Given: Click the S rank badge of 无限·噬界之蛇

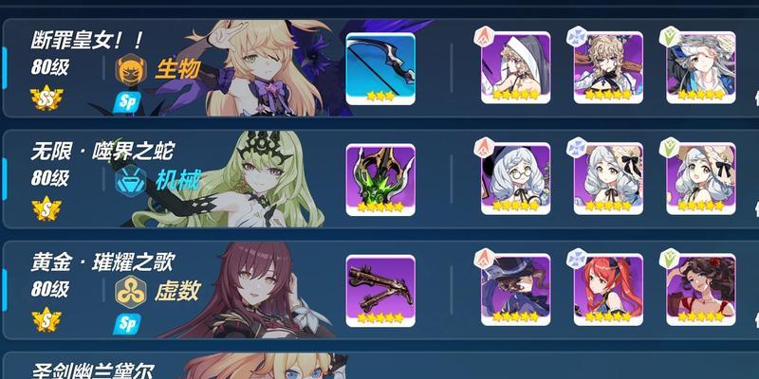Looking at the screenshot, I should [46, 208].
